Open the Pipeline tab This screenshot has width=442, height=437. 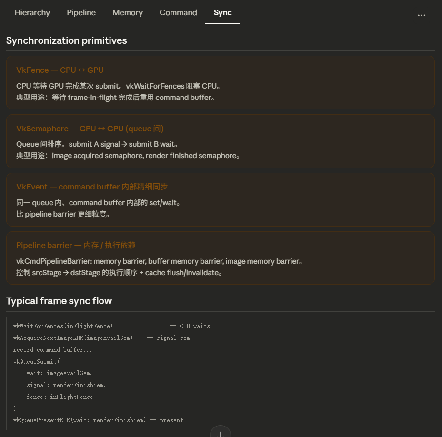pos(81,13)
